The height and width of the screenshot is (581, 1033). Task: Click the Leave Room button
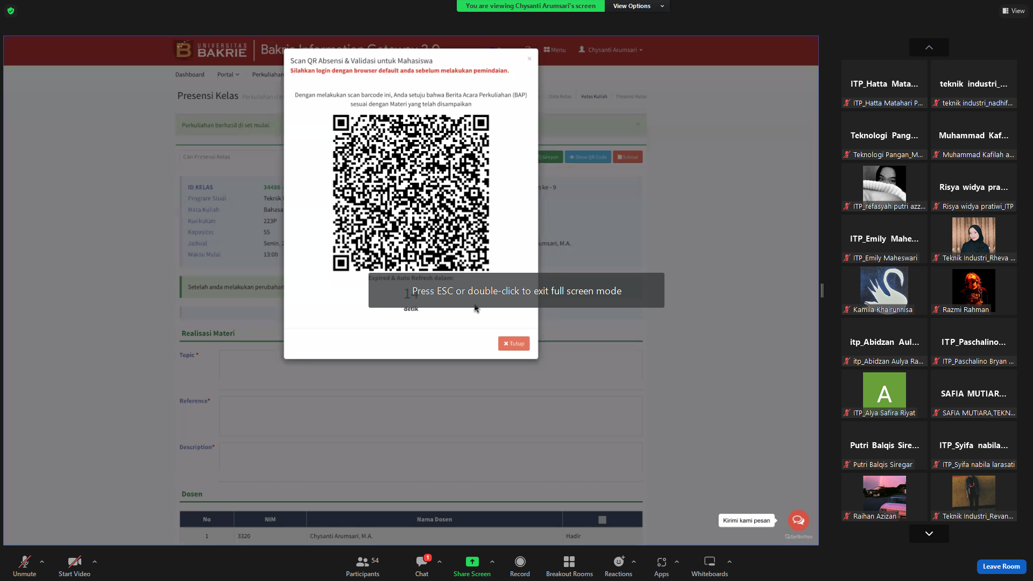(x=1001, y=566)
